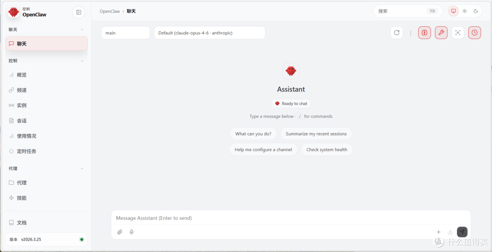Image resolution: width=492 pixels, height=252 pixels.
Task: Collapse the 控制 section chevron
Action: click(82, 61)
